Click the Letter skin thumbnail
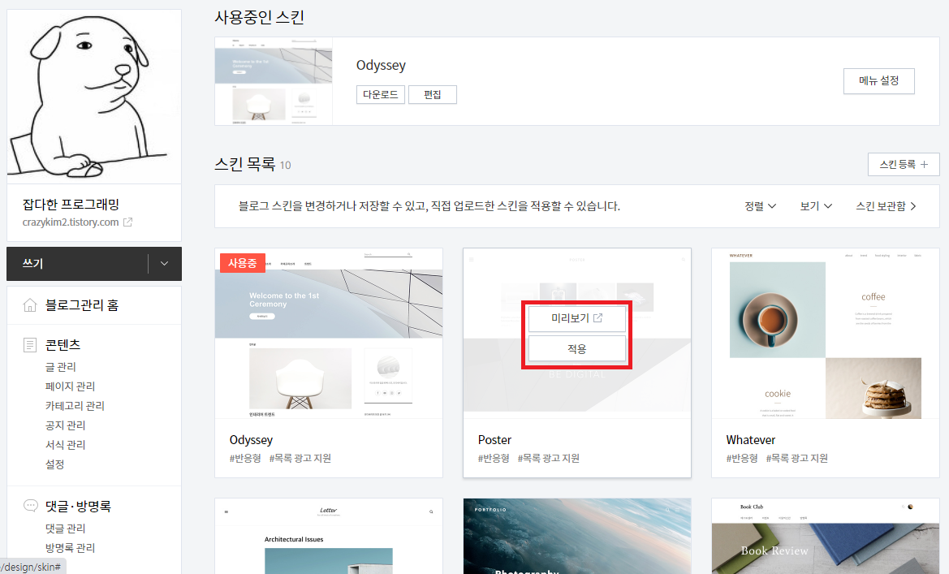 point(329,537)
